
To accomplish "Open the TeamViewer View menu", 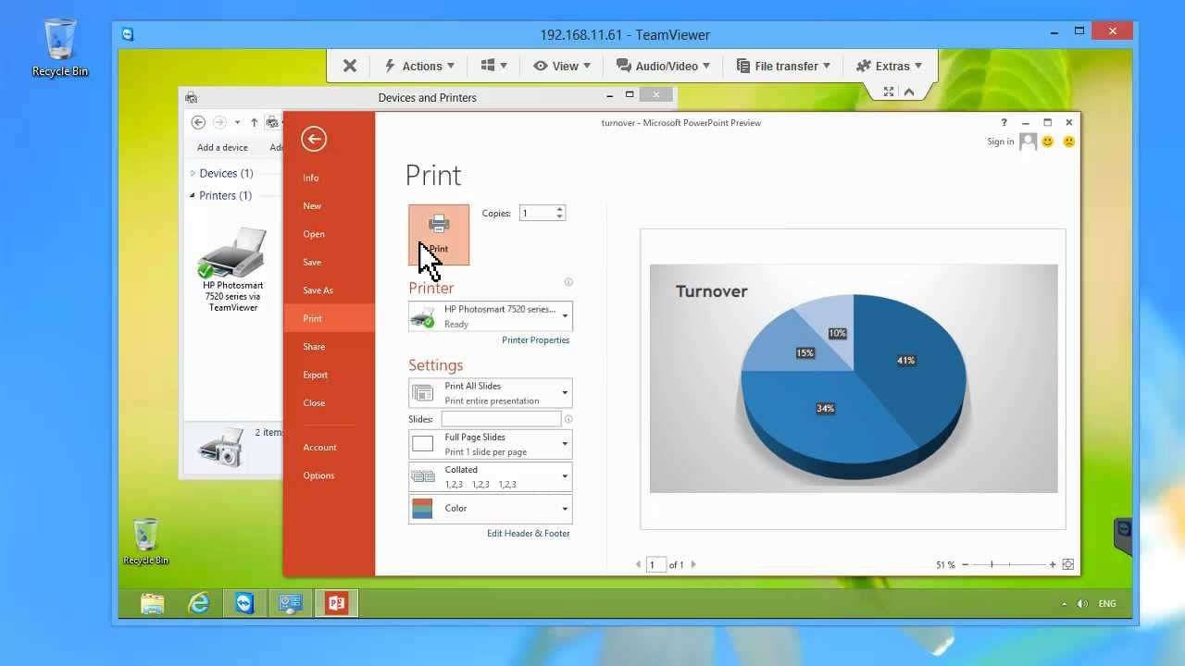I will (x=562, y=66).
